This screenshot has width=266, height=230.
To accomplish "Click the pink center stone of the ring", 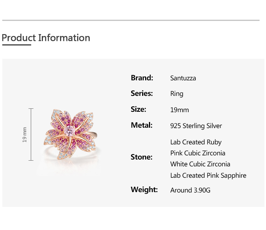I will tap(71, 130).
